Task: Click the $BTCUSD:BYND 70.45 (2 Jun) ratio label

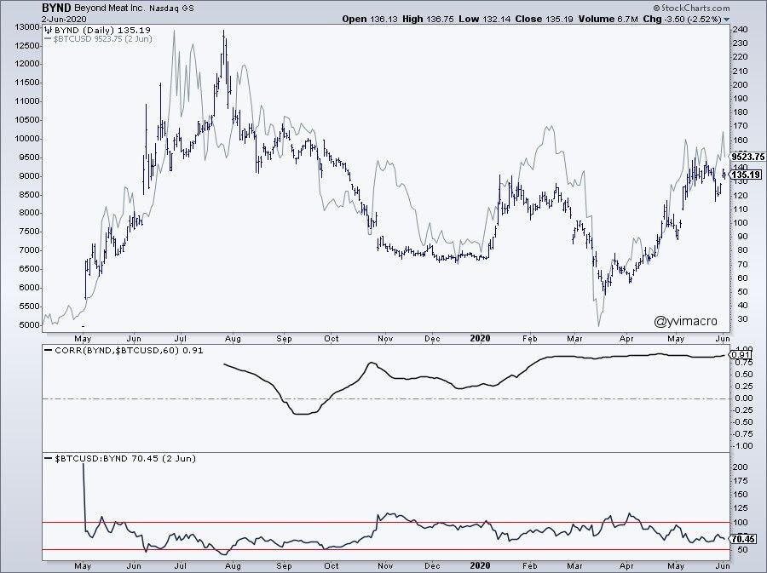Action: click(125, 459)
